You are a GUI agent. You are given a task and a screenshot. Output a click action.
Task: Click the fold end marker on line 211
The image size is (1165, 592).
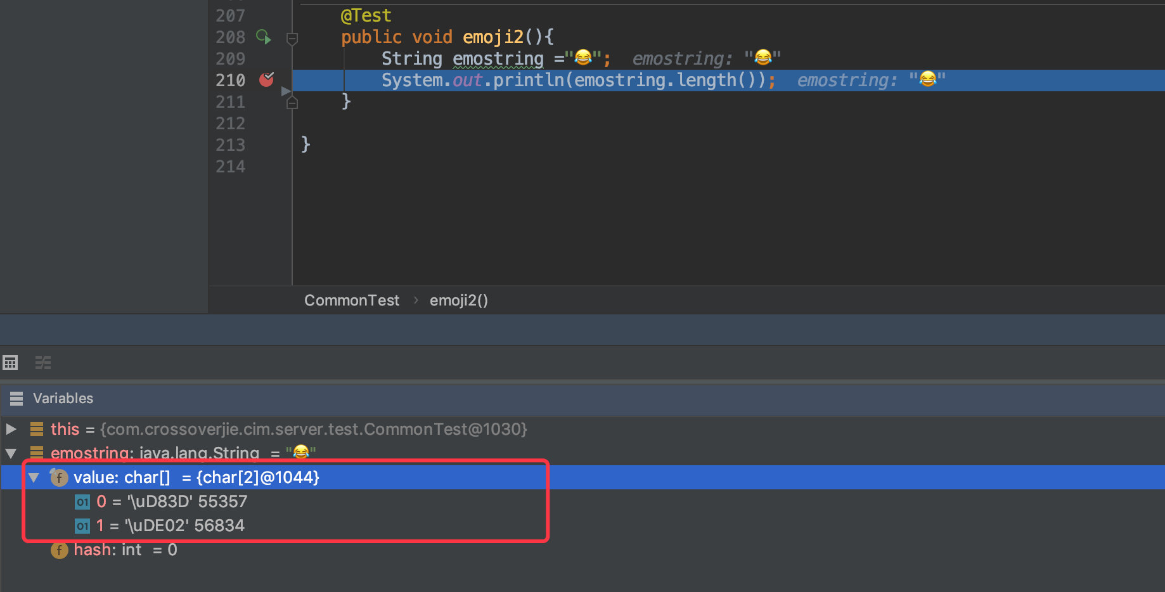pos(292,102)
